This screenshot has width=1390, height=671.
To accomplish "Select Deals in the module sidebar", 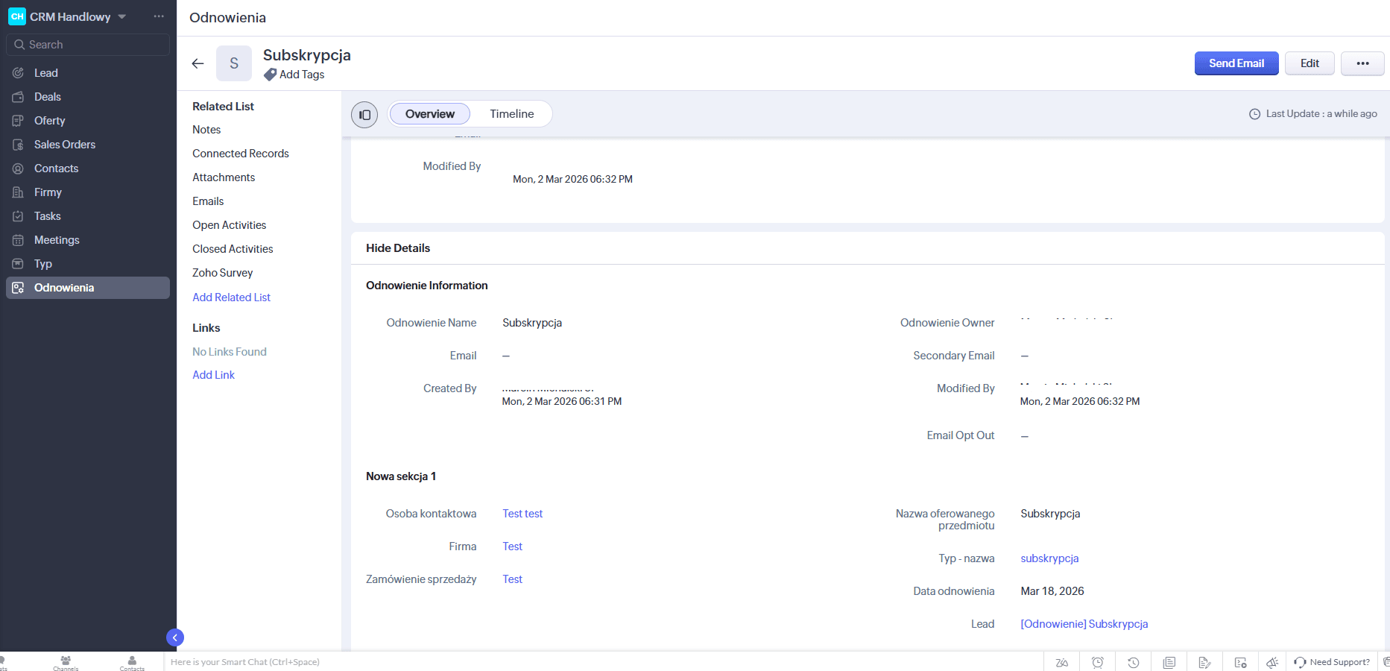I will (47, 96).
